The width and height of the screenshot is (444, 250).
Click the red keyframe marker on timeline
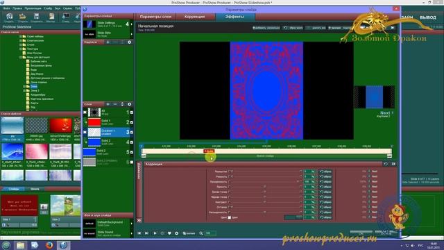(x=209, y=151)
